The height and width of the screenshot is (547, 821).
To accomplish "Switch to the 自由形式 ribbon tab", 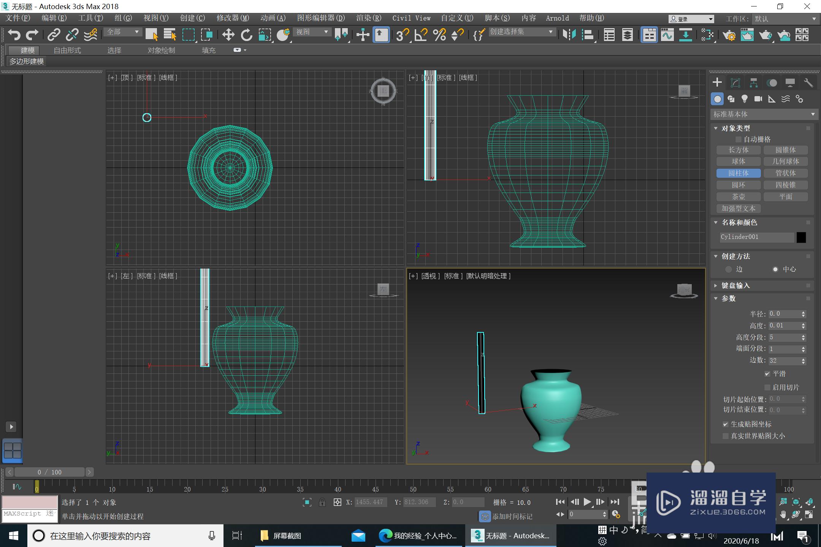I will (67, 50).
